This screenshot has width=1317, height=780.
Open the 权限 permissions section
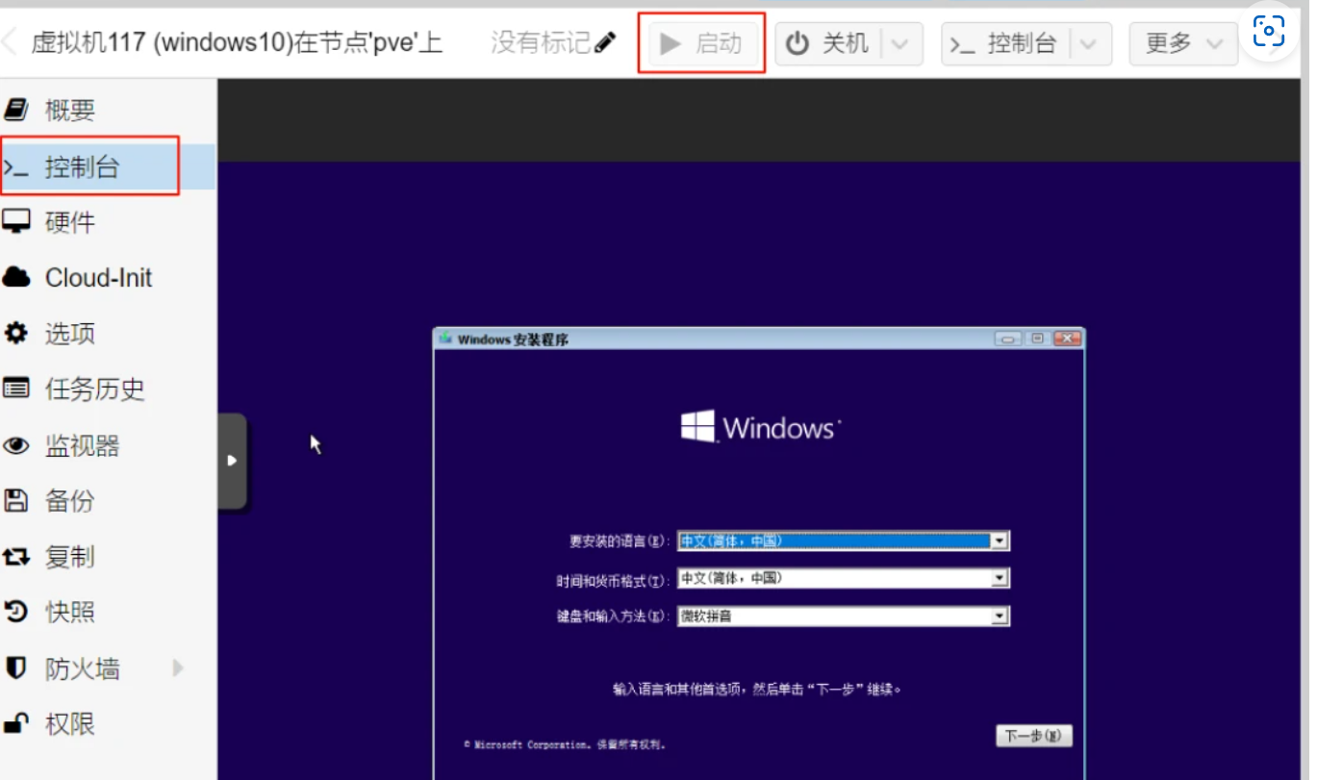click(106, 724)
